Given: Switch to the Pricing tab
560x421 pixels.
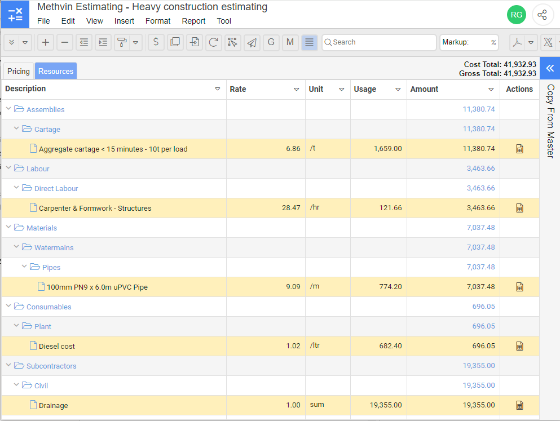Looking at the screenshot, I should [19, 71].
